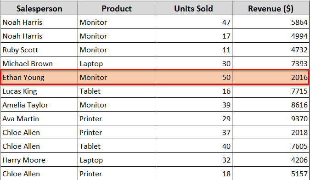310x180 pixels.
Task: Click the Ava Martin cell
Action: pos(39,118)
